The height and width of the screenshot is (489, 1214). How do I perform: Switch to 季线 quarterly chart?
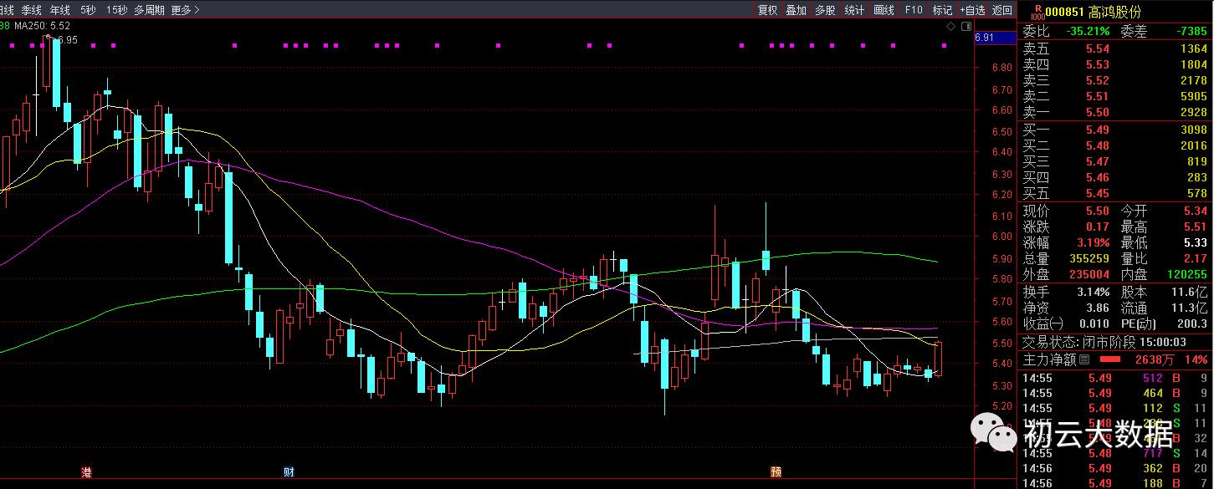[x=32, y=10]
